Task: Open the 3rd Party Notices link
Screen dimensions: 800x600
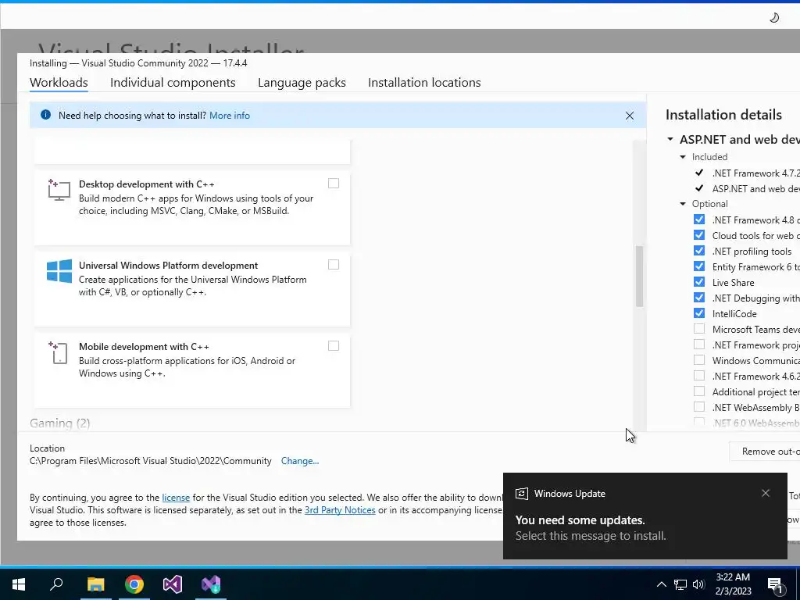Action: click(340, 509)
